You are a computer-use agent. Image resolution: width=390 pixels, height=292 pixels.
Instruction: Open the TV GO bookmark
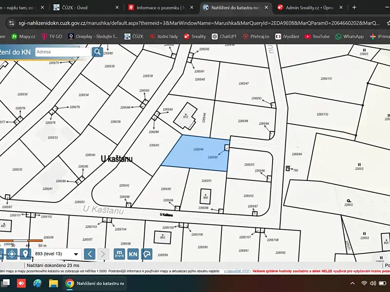[x=52, y=36]
